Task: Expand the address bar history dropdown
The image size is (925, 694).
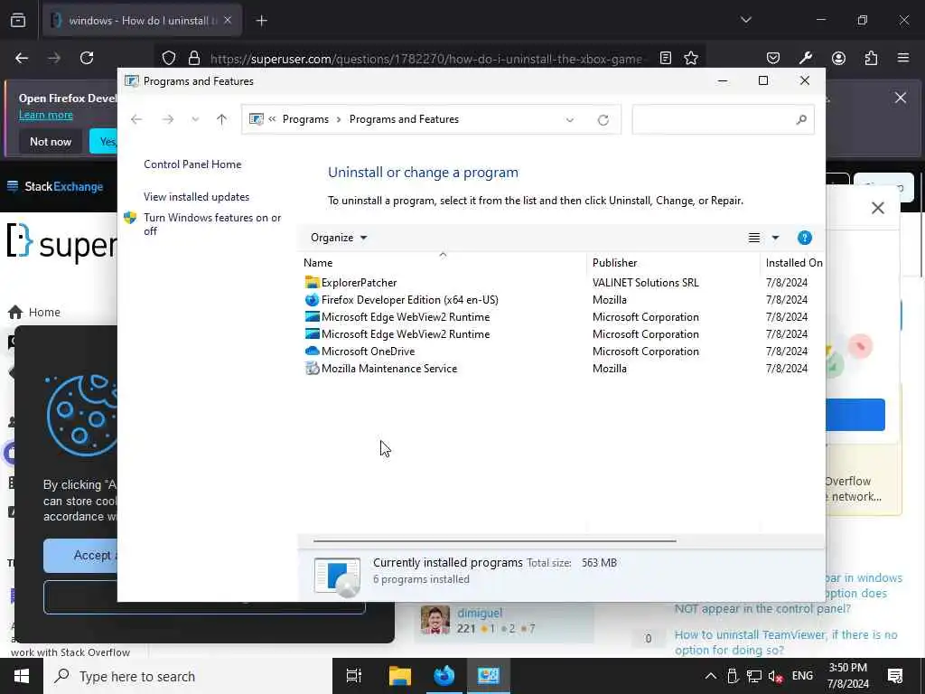Action: click(x=569, y=120)
